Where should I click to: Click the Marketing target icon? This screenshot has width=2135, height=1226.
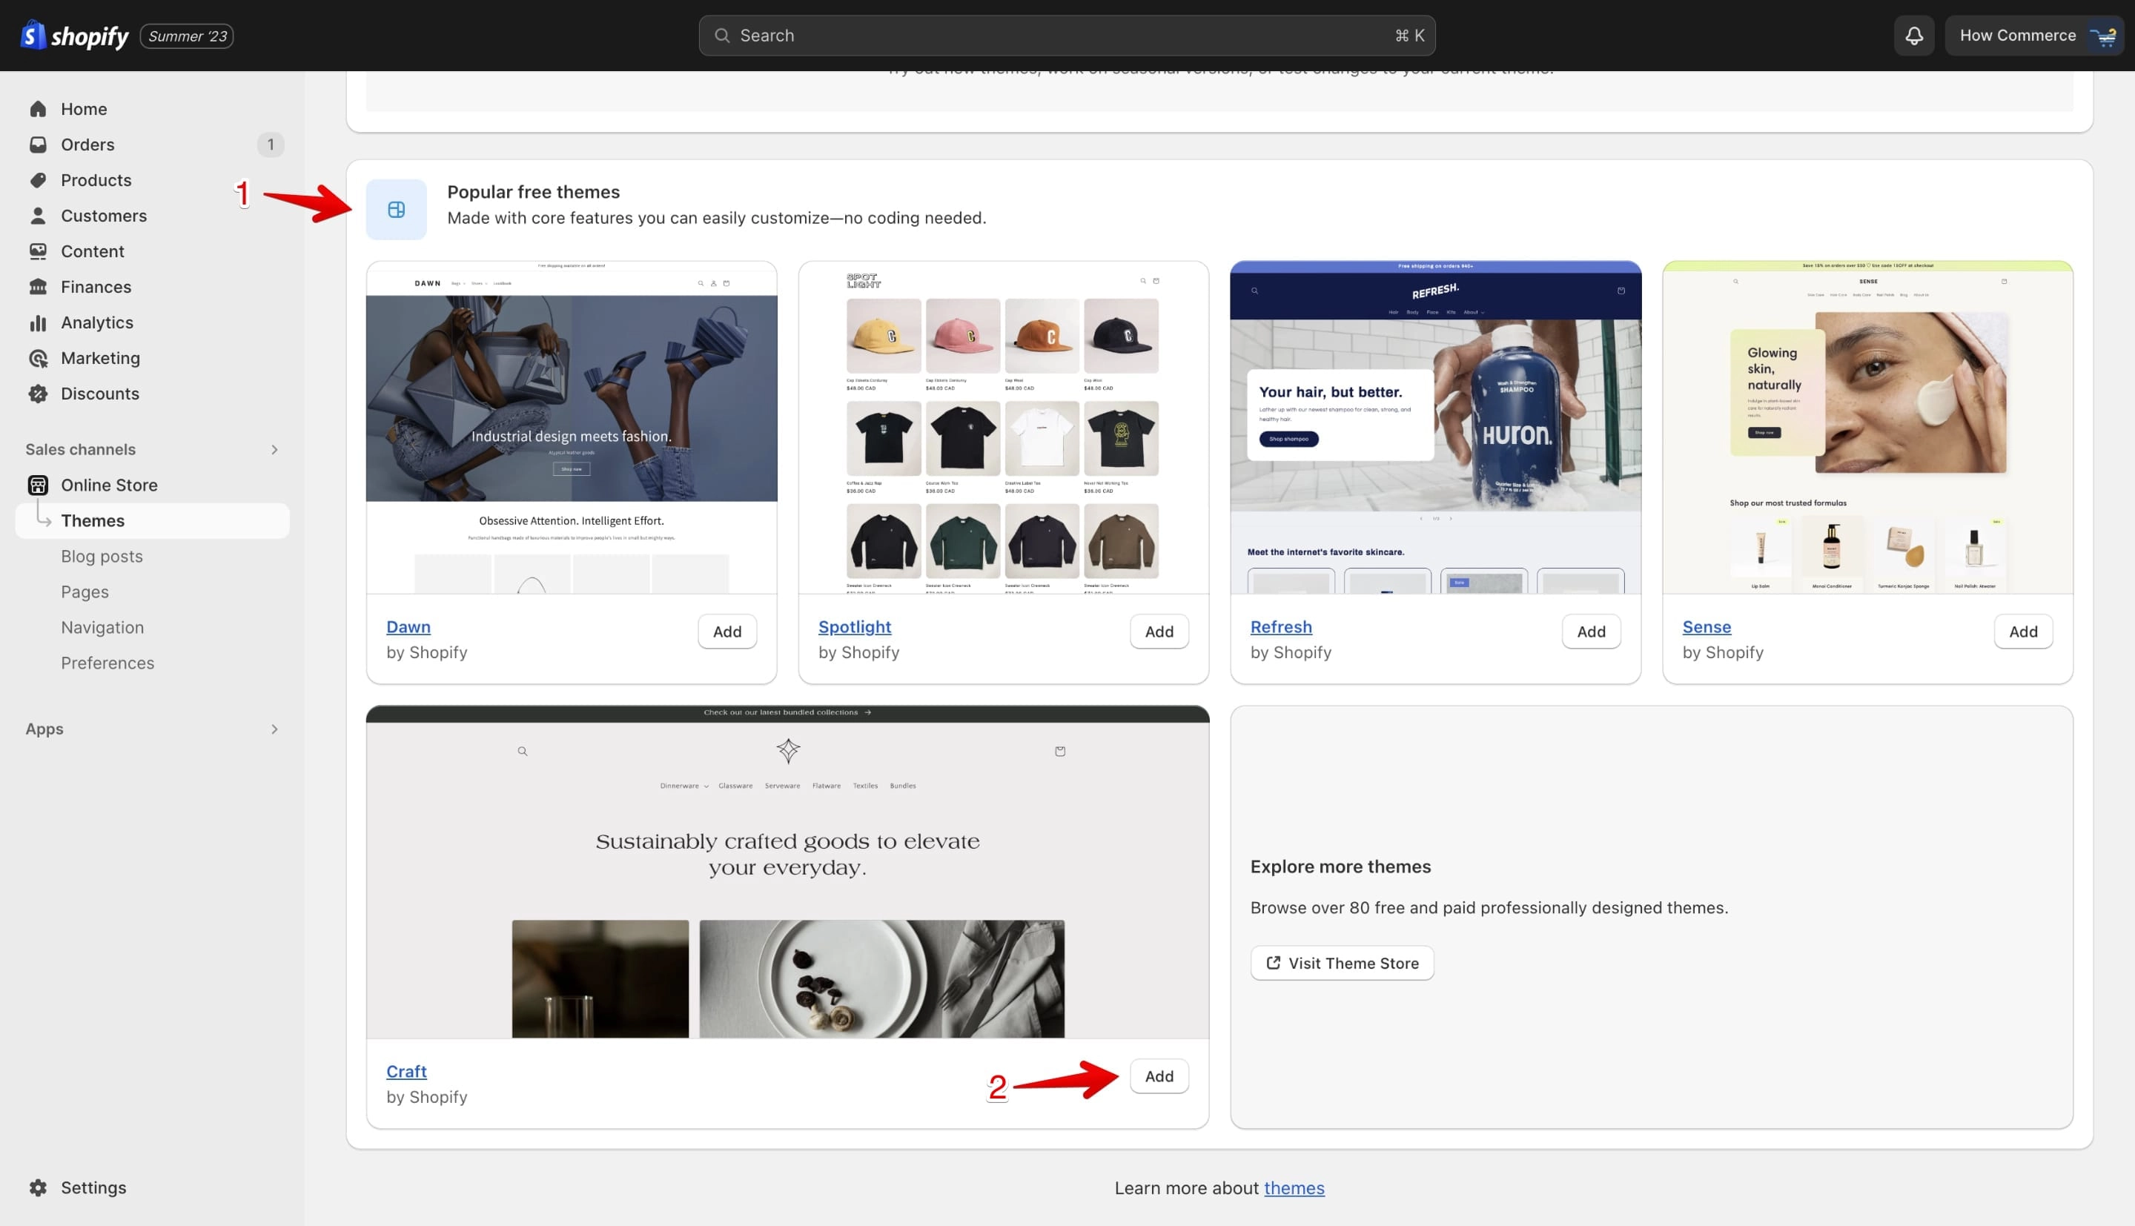38,358
